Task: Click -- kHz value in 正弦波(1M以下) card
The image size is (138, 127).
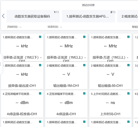Action: click(22, 46)
